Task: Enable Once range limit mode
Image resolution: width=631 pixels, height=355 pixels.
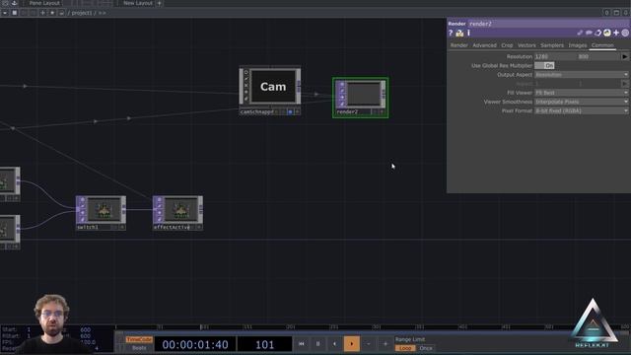Action: pos(426,348)
